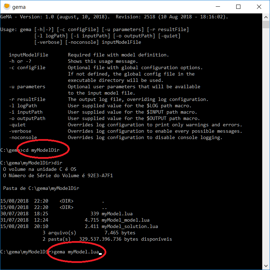
Task: Maximize the gema console window
Action: pos(238,7)
